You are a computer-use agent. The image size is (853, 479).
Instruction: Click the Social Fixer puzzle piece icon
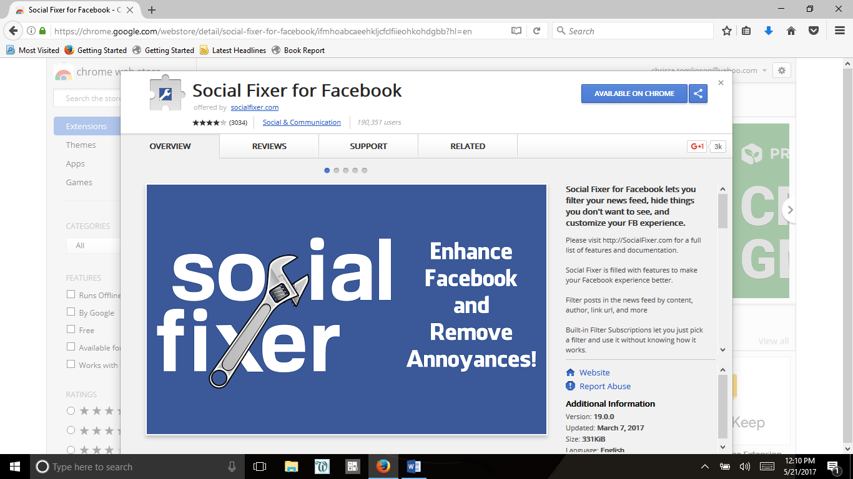[167, 94]
